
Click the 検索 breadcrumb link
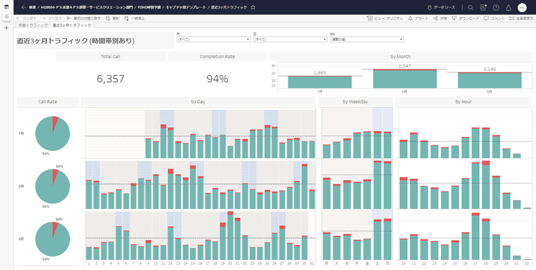coord(33,7)
